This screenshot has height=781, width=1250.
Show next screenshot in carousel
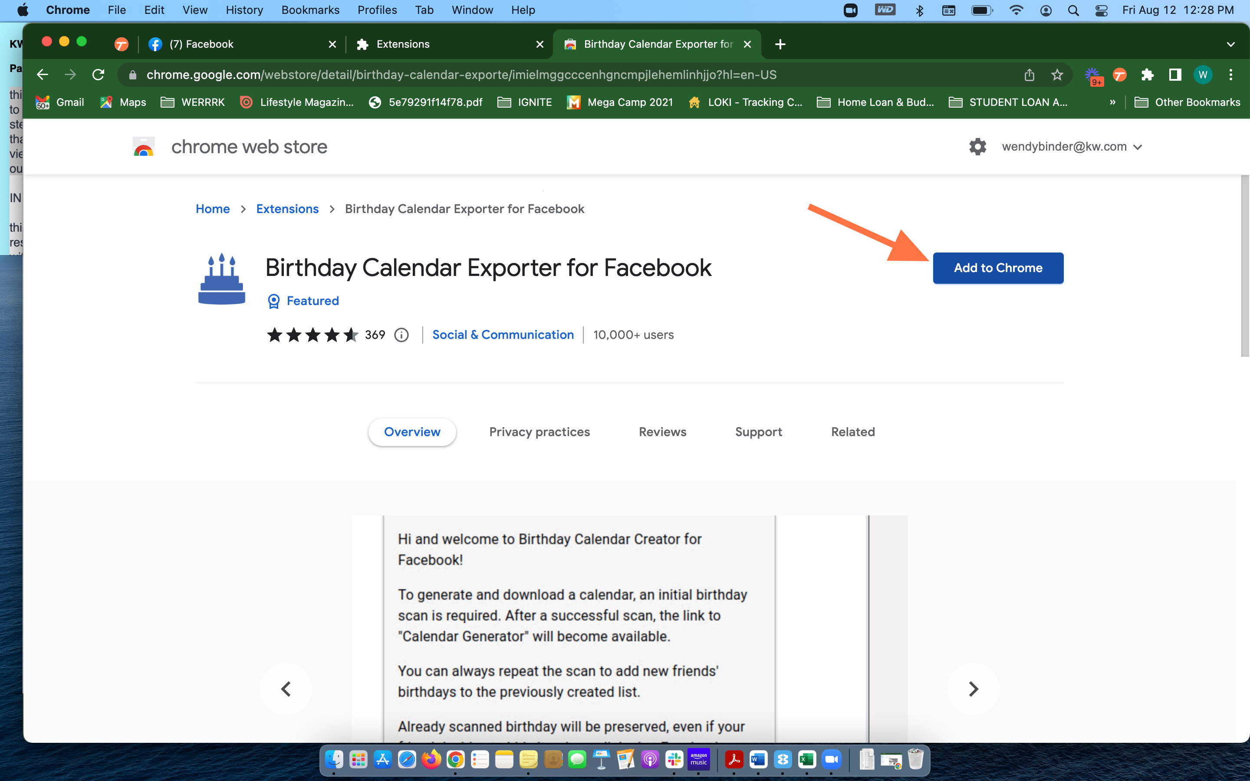tap(973, 689)
